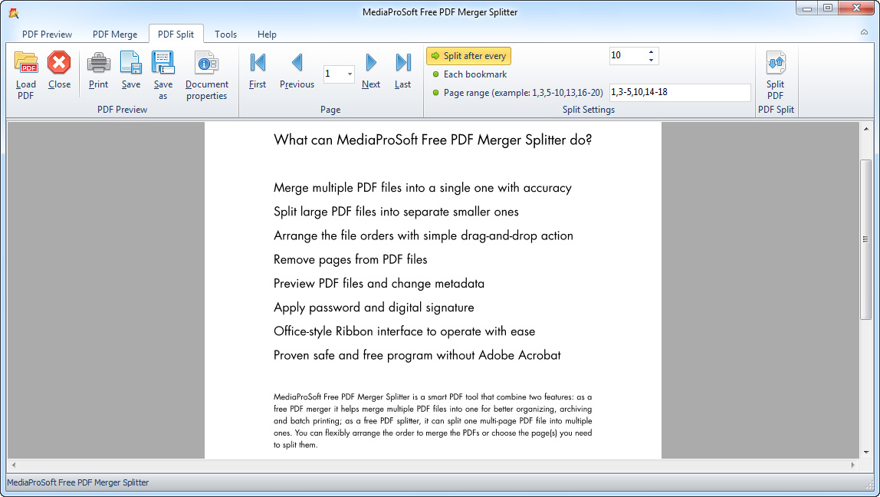880x497 pixels.
Task: Click the vertical scrollbar thumb
Action: [x=865, y=240]
